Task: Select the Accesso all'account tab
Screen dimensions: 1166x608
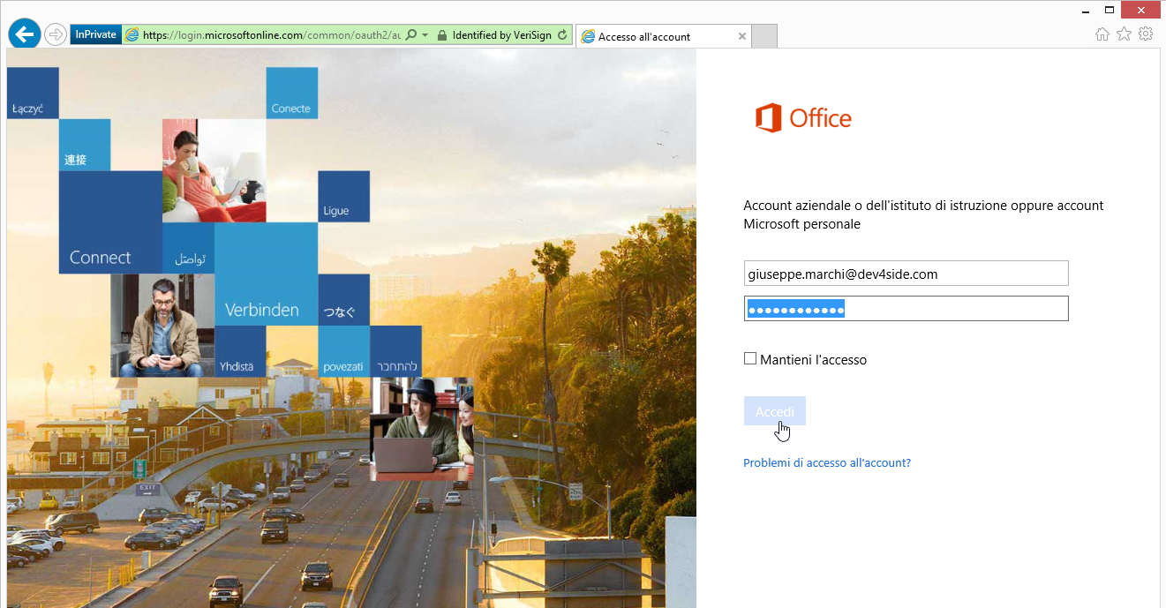Action: point(663,36)
